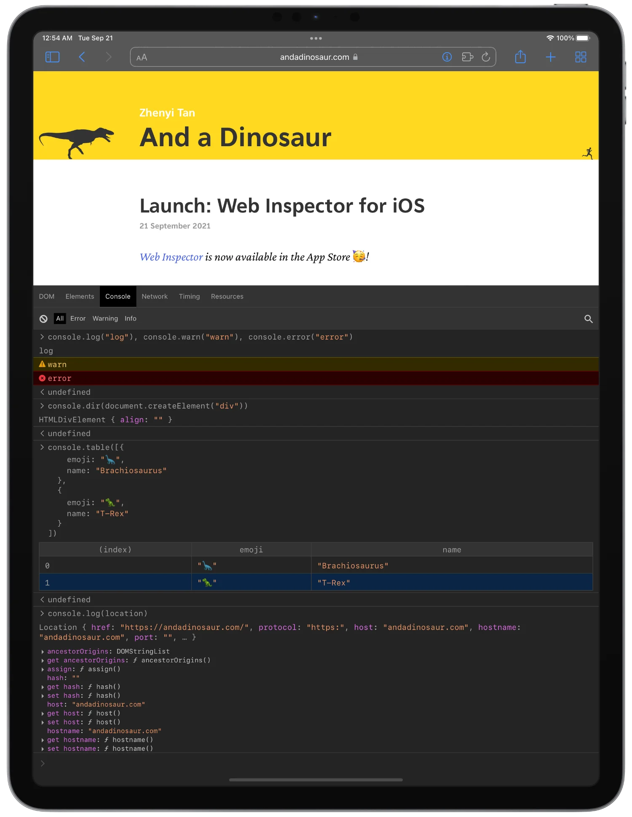Tap the battery status indicator
Image resolution: width=632 pixels, height=817 pixels.
pyautogui.click(x=583, y=38)
